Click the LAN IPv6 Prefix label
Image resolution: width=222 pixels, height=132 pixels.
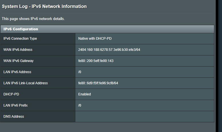[16, 105]
